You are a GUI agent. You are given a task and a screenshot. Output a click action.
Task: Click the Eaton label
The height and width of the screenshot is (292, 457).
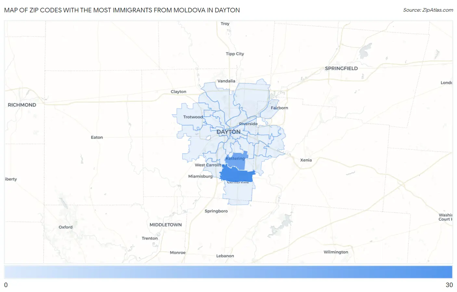[x=97, y=137]
